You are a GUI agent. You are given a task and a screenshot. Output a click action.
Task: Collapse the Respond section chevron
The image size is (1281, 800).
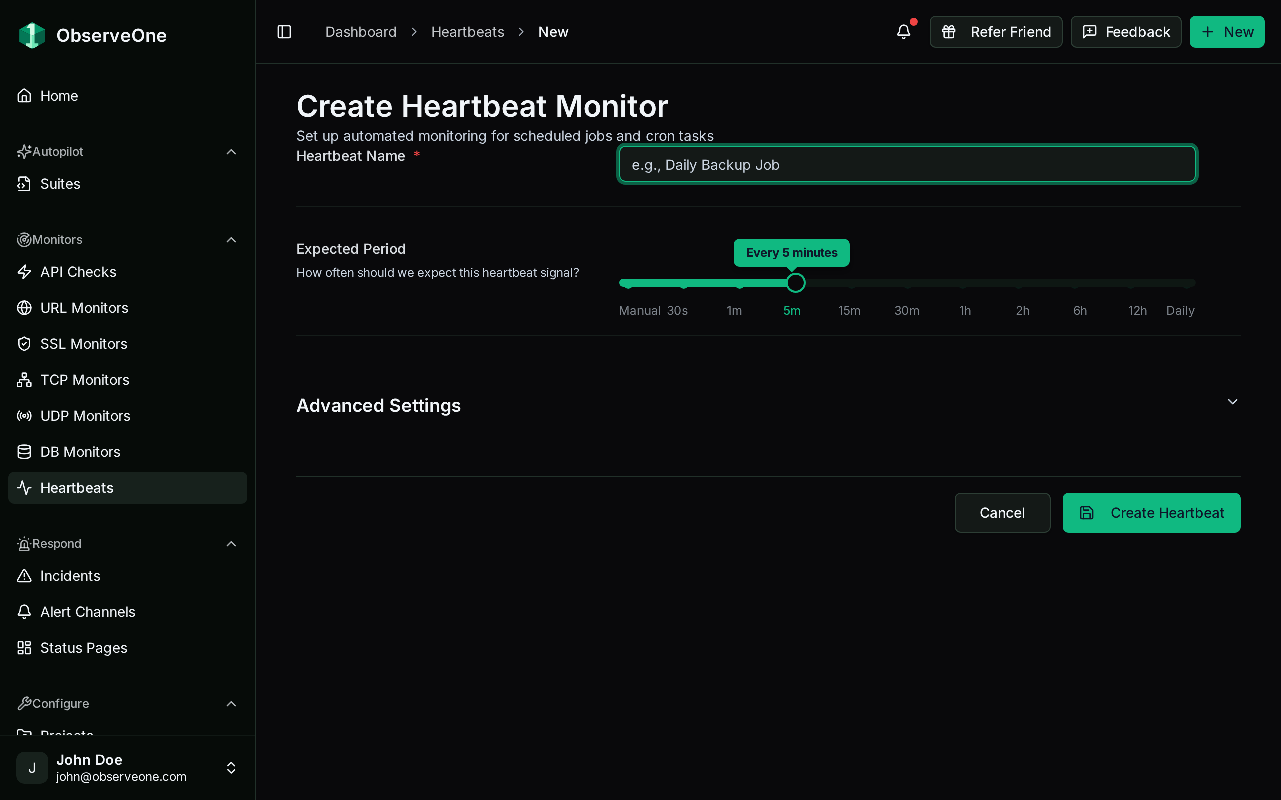pos(231,544)
